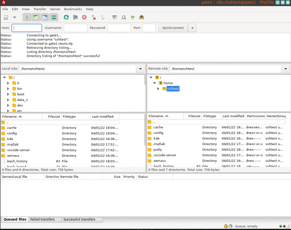Open the Edit menu
291x230 pixels.
15,9
